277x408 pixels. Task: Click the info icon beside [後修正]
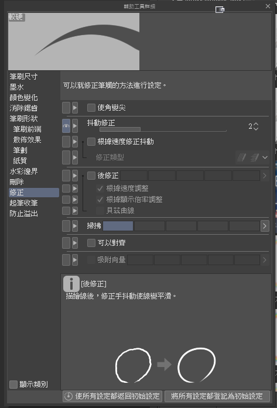(x=71, y=284)
